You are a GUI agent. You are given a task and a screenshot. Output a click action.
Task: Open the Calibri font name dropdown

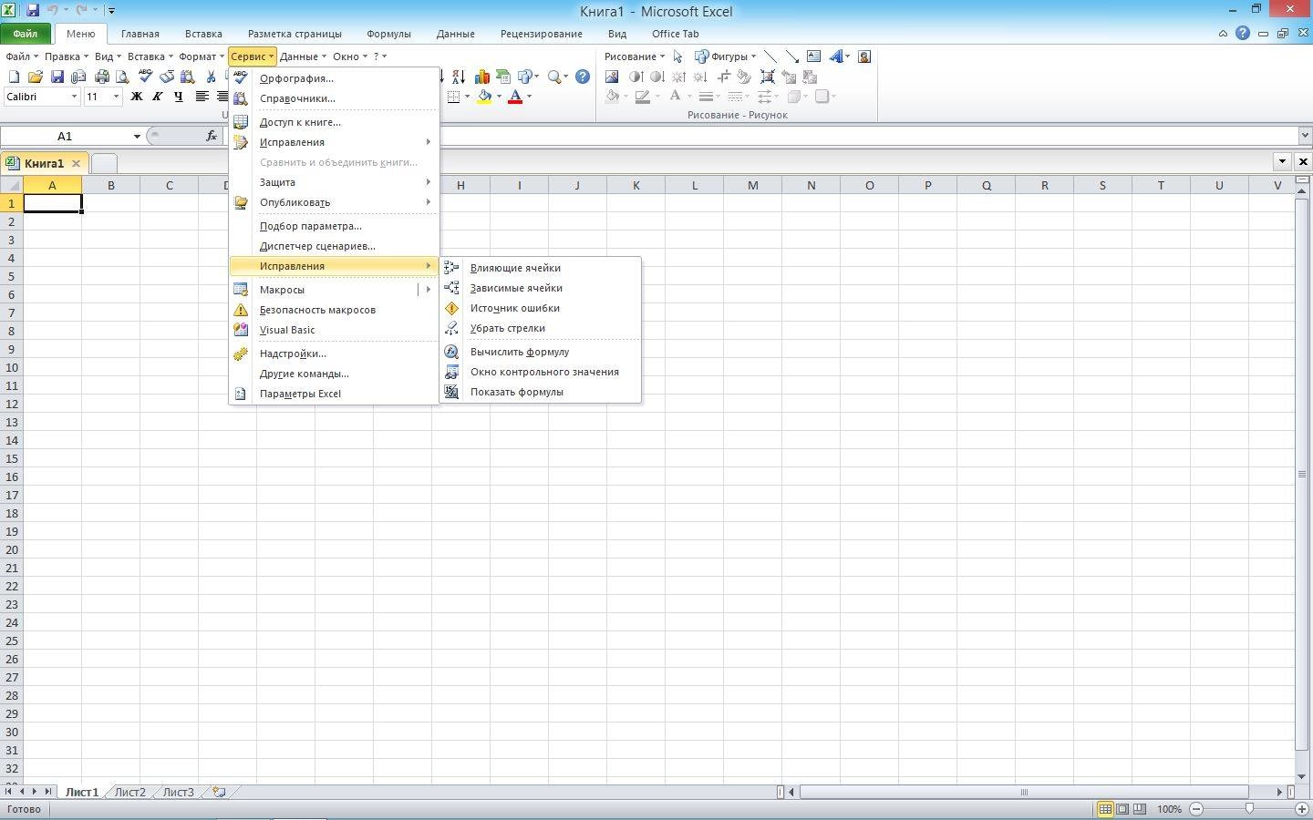click(x=74, y=97)
